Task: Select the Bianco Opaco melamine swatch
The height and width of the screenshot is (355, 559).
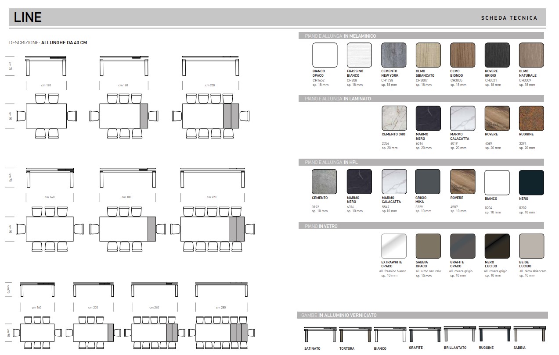Action: point(325,55)
